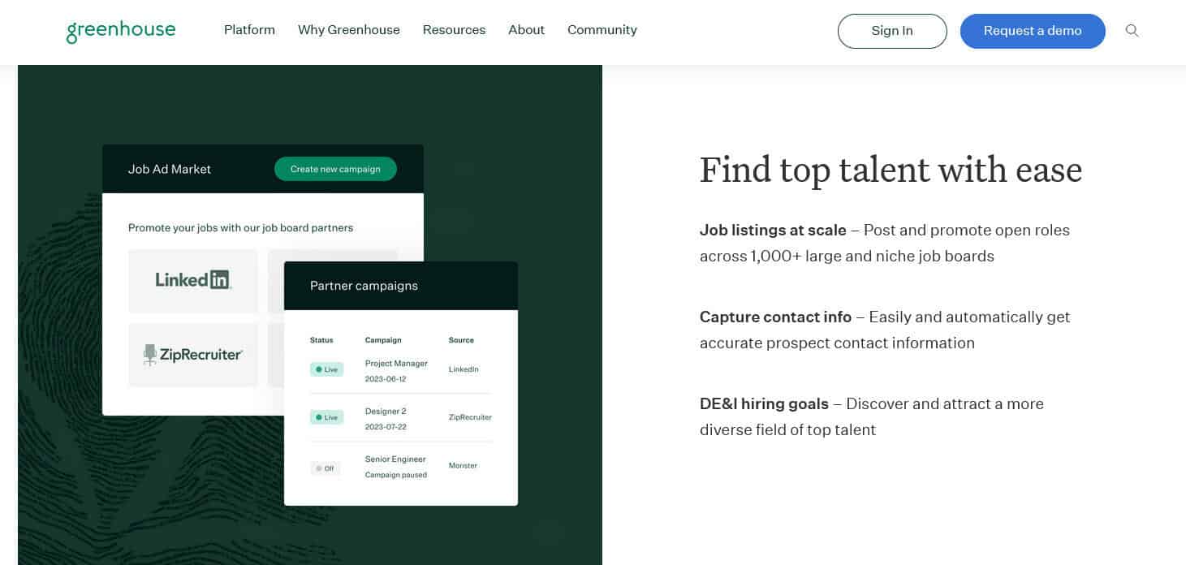Click the Sign In button
This screenshot has height=565, width=1186.
(891, 31)
